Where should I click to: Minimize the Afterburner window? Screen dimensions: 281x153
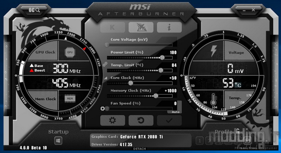pyautogui.click(x=244, y=11)
